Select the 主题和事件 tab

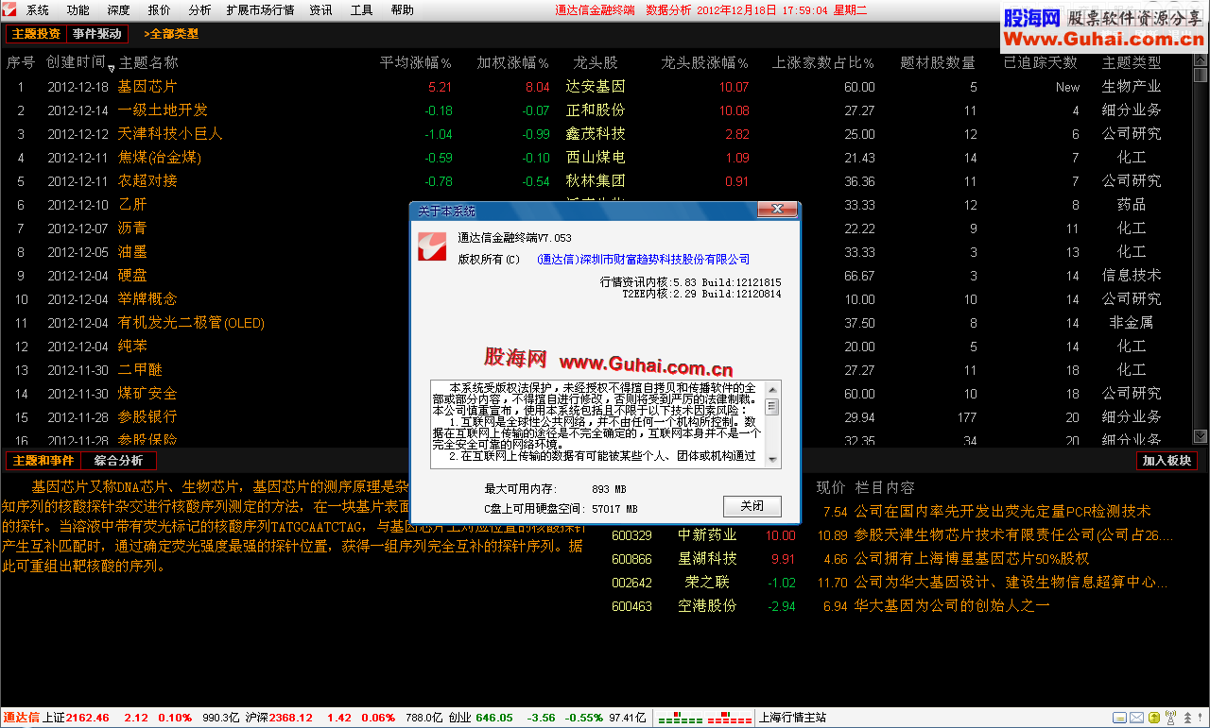coord(43,461)
